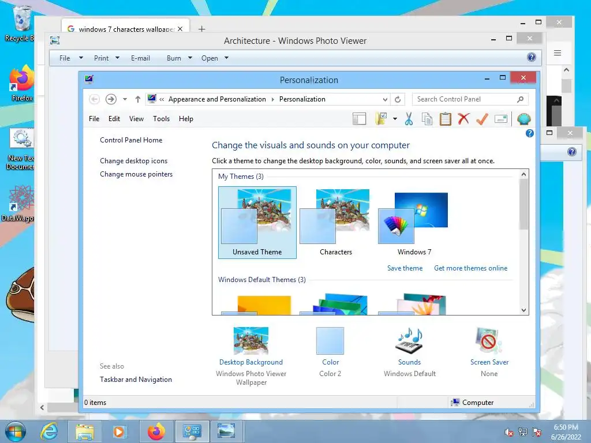Viewport: 591px width, 443px height.
Task: Expand the address bar history dropdown
Action: (x=385, y=99)
